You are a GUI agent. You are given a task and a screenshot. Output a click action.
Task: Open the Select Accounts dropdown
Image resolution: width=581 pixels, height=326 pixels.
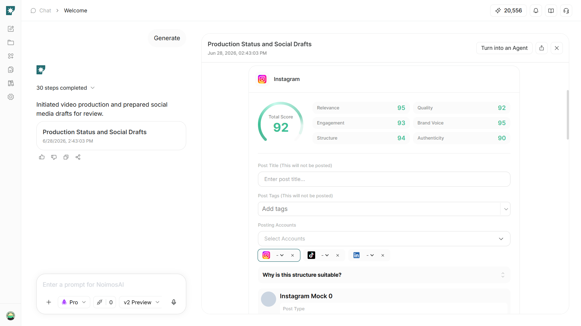384,239
